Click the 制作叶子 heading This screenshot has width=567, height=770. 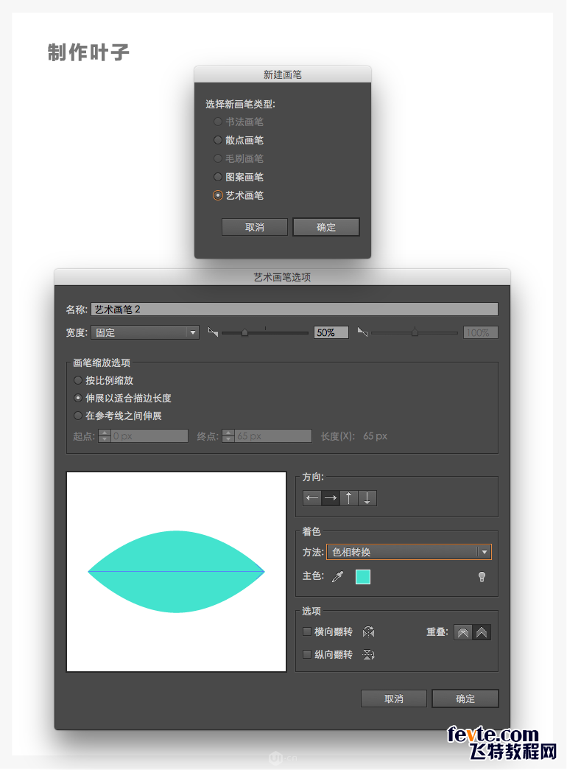pos(88,52)
